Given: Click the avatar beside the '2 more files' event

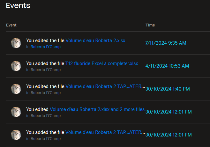Looking at the screenshot, I should [x=16, y=112].
